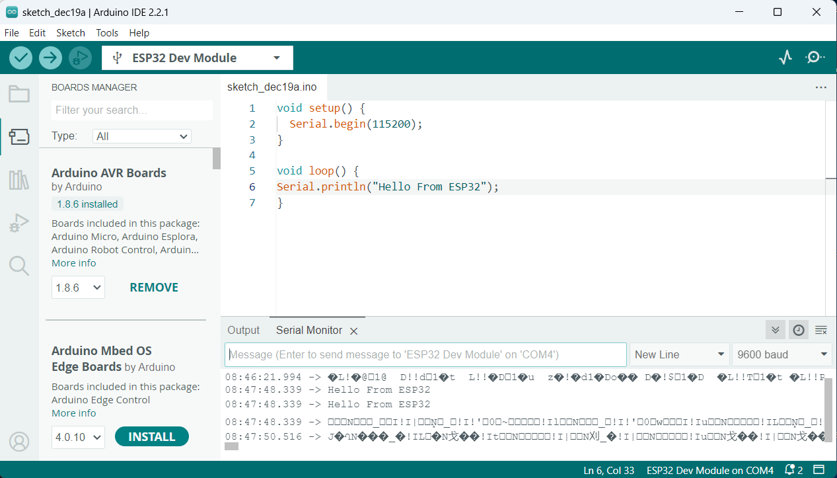Viewport: 837px width, 478px height.
Task: Upload the sketch with the arrow button
Action: click(50, 58)
